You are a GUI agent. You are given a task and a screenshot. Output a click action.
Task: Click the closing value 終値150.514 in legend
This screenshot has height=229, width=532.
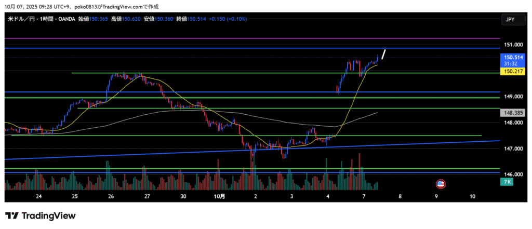pyautogui.click(x=191, y=19)
